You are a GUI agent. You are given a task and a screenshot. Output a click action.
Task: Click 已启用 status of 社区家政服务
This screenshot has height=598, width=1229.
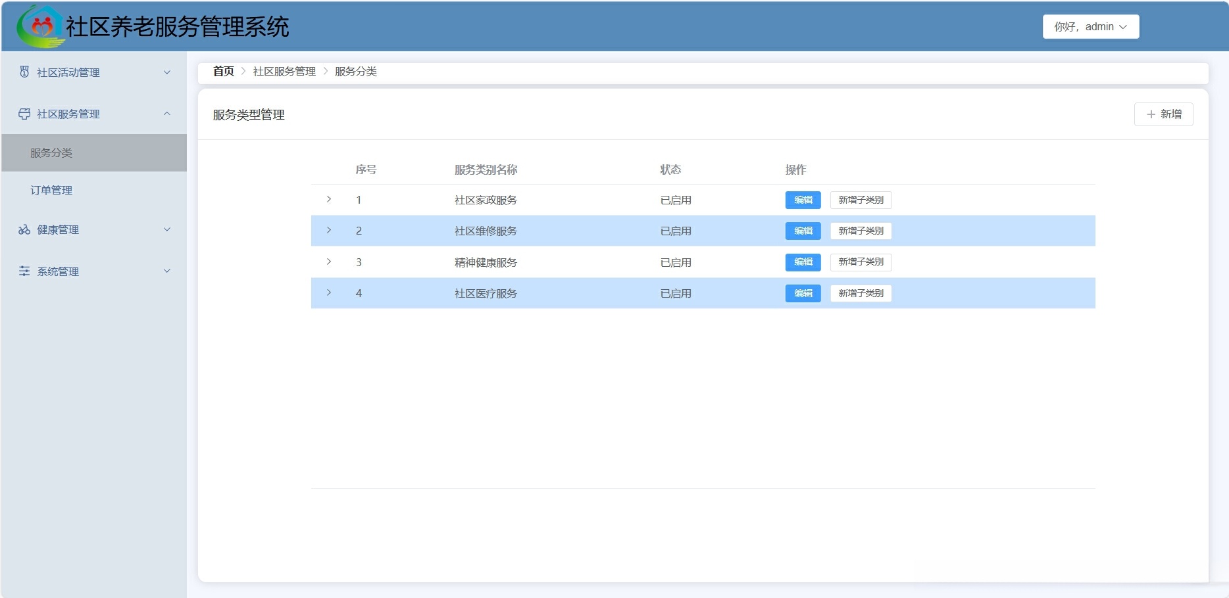pyautogui.click(x=676, y=200)
